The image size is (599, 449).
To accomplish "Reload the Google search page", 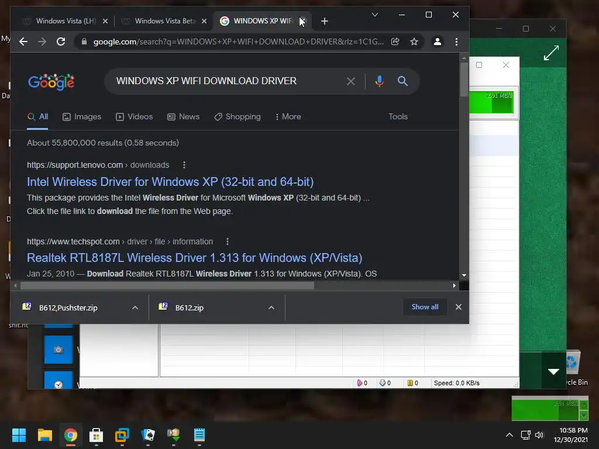I will click(x=61, y=42).
